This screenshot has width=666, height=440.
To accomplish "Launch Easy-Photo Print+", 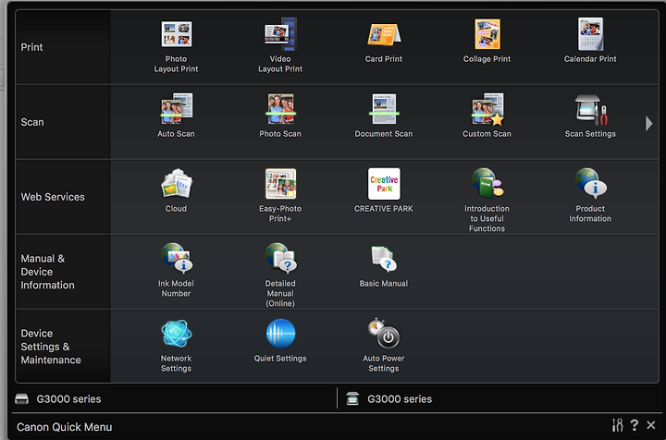I will tap(280, 196).
